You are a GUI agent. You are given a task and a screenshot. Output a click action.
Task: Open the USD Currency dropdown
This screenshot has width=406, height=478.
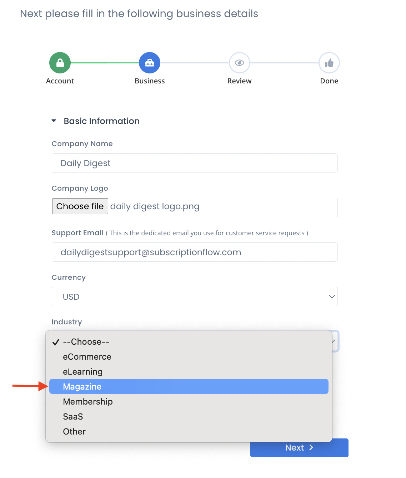pos(195,297)
